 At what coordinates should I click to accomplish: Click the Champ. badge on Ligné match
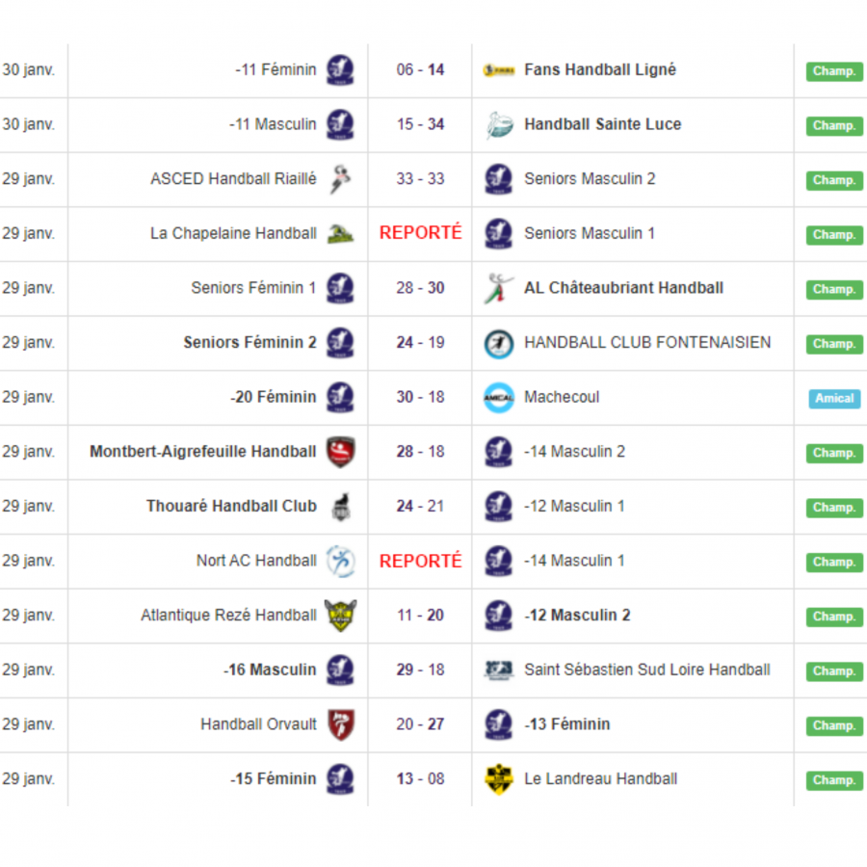[834, 71]
